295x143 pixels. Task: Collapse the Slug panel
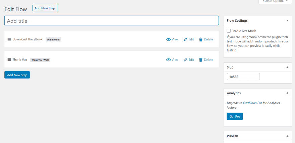pos(287,67)
